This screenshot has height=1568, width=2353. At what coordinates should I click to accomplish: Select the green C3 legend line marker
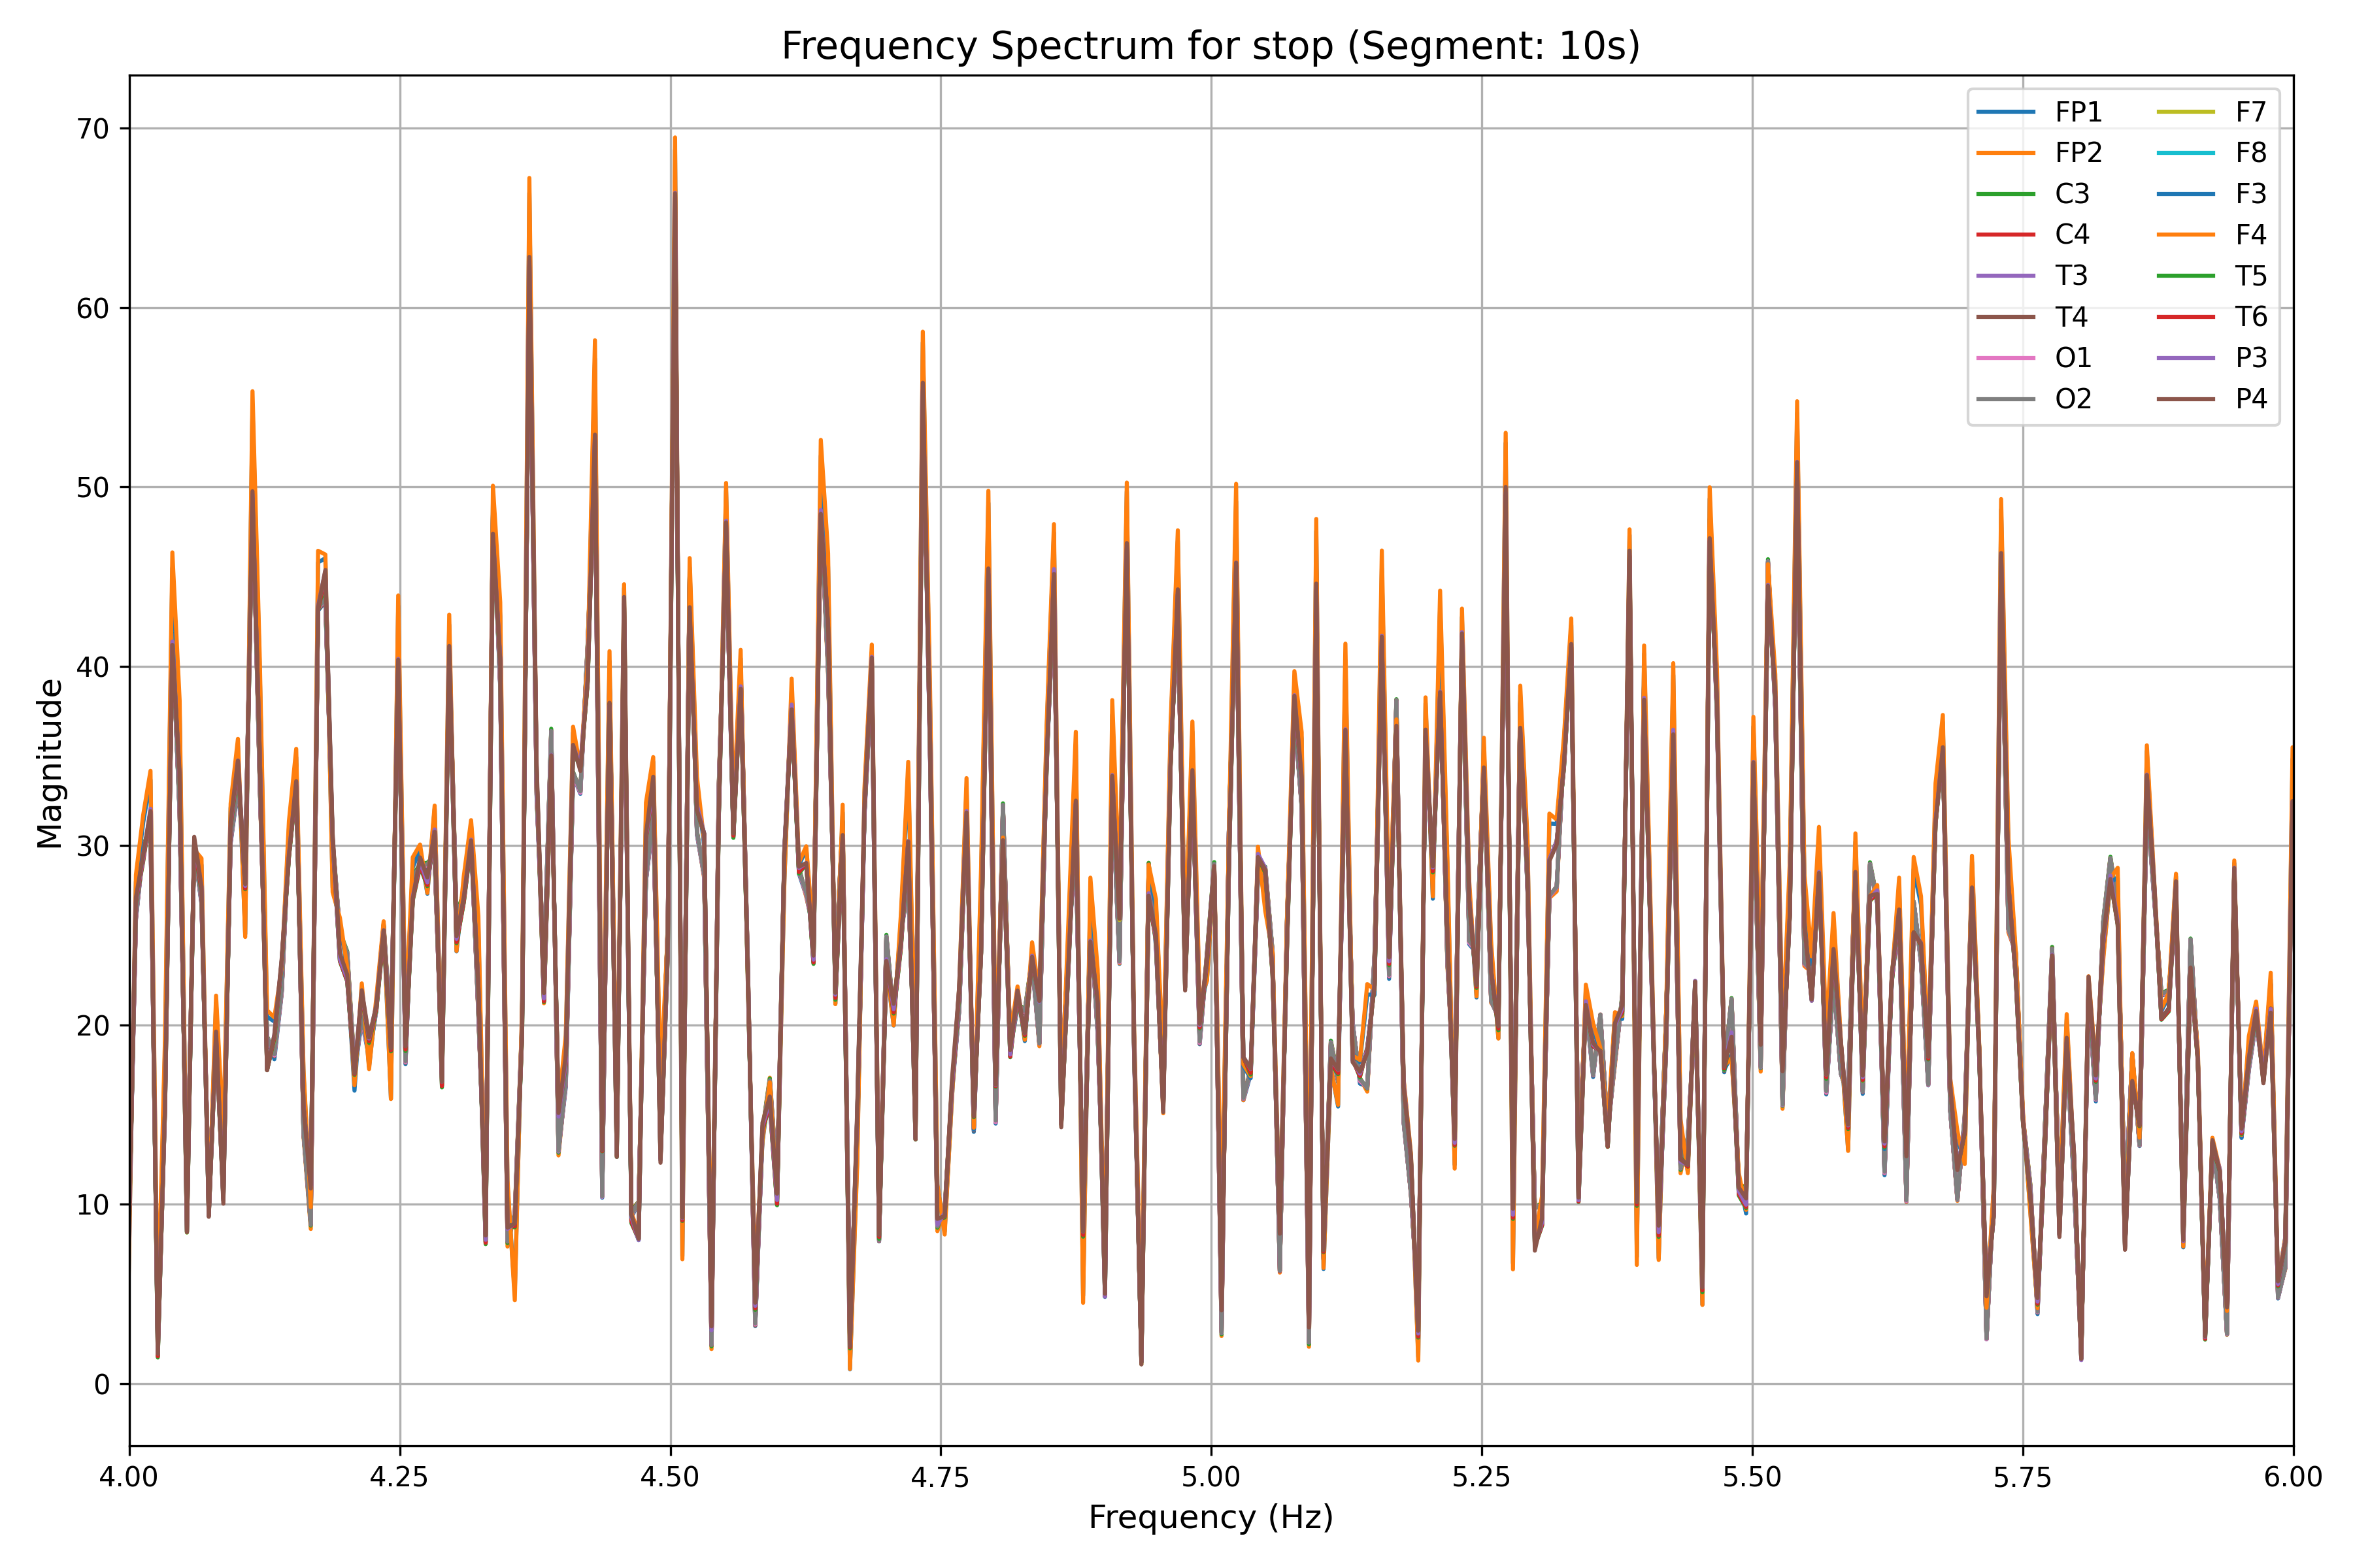[x=2006, y=194]
